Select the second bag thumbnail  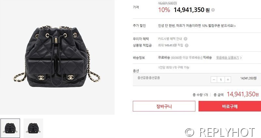pyautogui.click(x=33, y=128)
